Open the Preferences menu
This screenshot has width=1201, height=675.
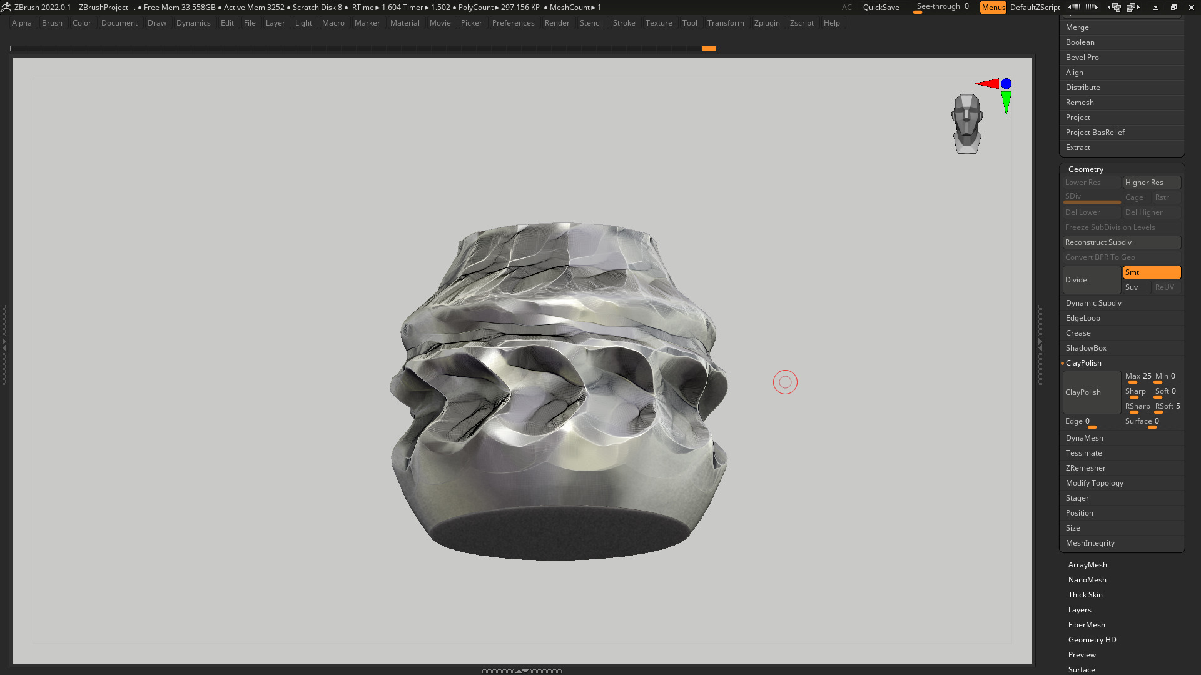click(513, 23)
